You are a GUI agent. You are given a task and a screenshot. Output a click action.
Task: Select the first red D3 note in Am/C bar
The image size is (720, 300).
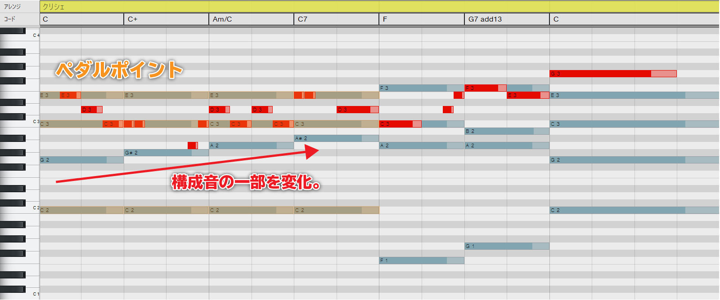(x=220, y=110)
